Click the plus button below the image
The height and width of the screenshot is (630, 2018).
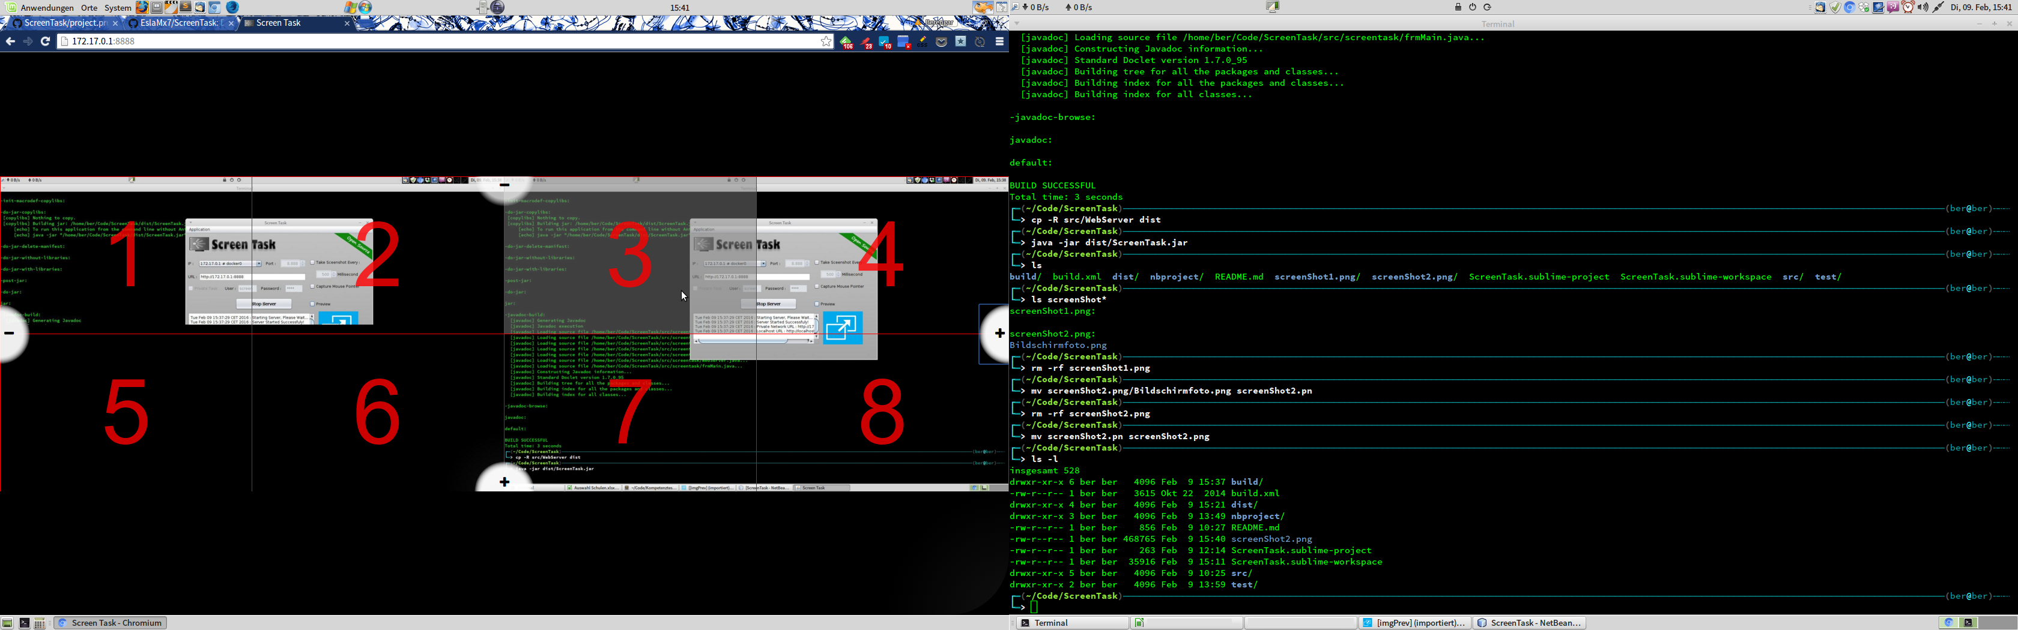pyautogui.click(x=504, y=481)
